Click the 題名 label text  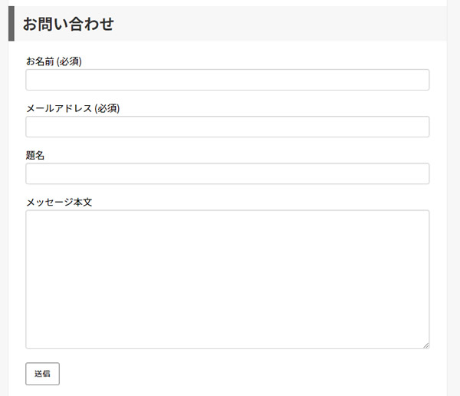[35, 155]
